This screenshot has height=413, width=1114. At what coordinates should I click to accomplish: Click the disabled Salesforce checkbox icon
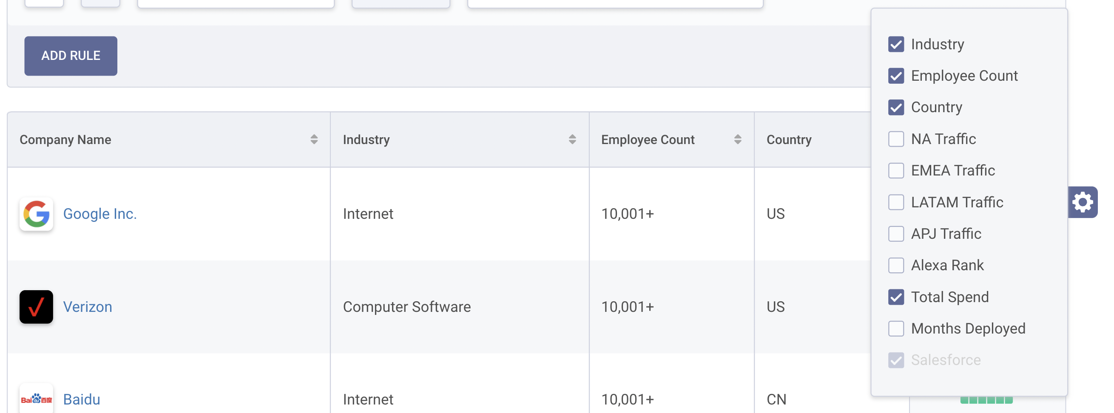pos(896,360)
